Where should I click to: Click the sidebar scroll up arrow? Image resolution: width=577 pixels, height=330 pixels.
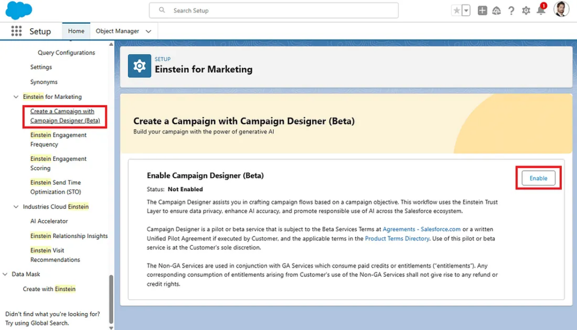click(111, 44)
